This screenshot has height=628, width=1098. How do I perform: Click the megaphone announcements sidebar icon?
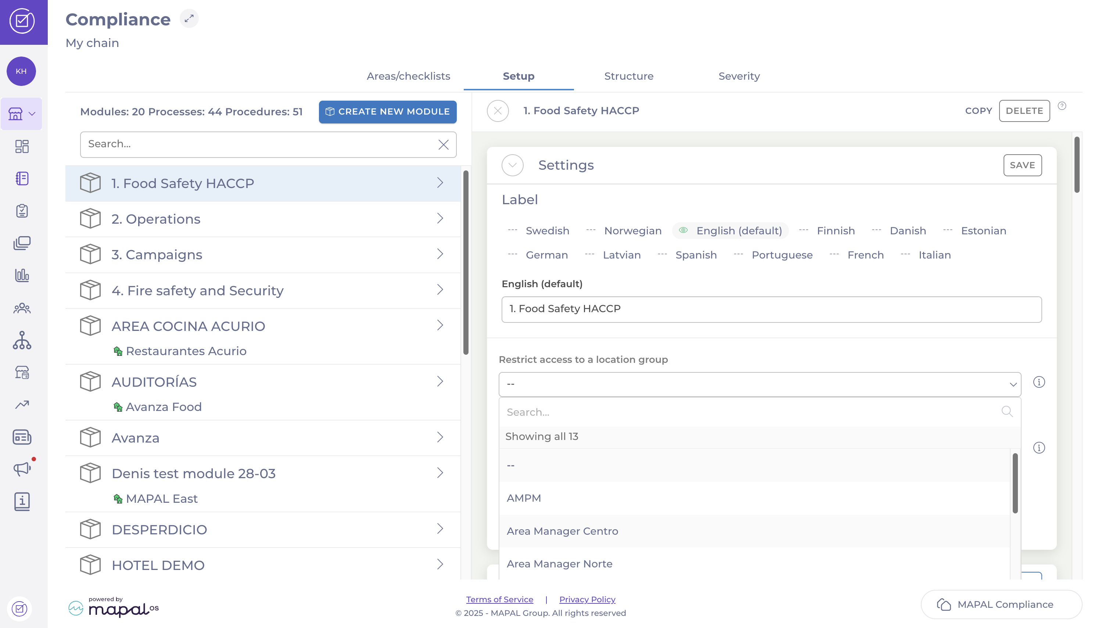point(22,469)
